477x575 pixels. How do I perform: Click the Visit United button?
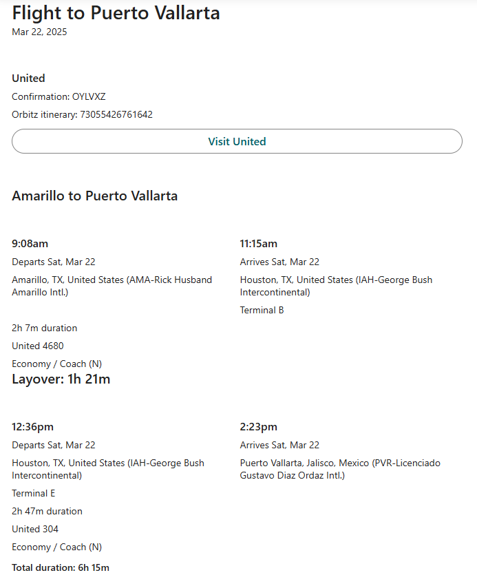[x=237, y=141]
